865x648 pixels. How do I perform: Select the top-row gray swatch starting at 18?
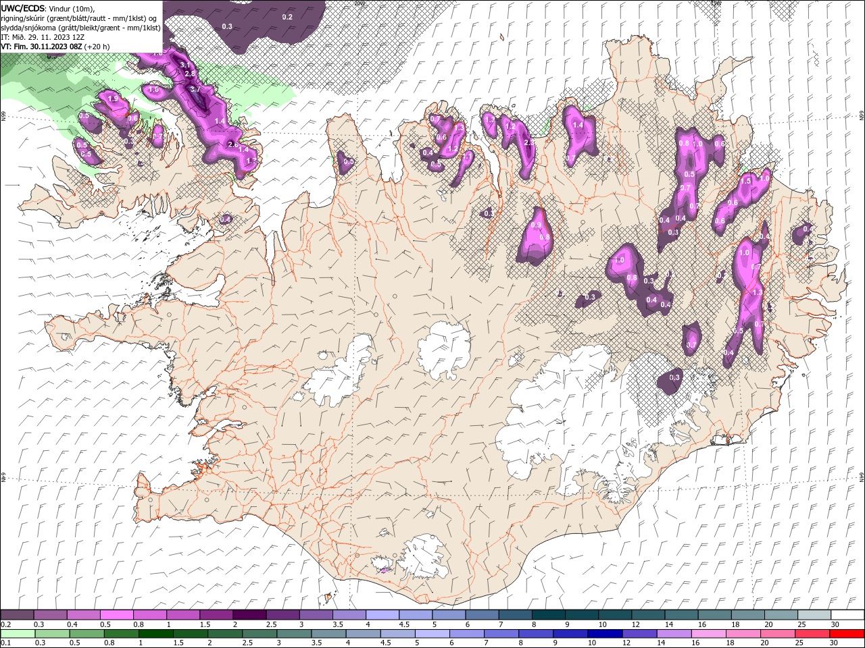(x=748, y=615)
